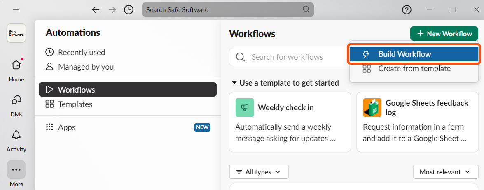This screenshot has width=484, height=190.
Task: Open the hamburger menu icon
Action: pyautogui.click(x=16, y=9)
